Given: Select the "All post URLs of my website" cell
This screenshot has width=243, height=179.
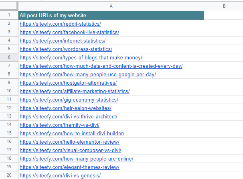Looking at the screenshot, I should click(x=111, y=15).
